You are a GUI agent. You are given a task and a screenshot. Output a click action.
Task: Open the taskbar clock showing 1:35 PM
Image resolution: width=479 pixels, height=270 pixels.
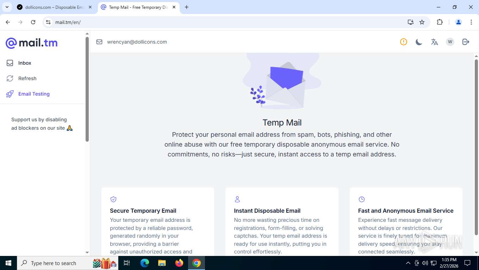point(449,263)
